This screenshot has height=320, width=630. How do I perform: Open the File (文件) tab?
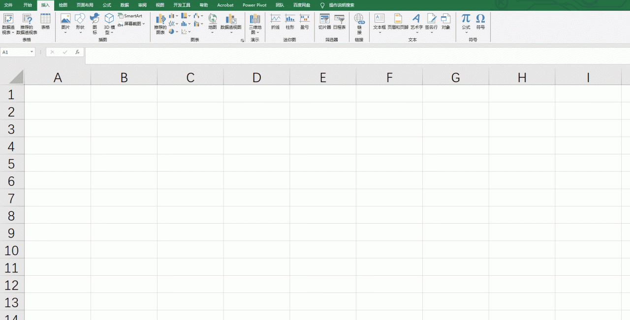click(8, 5)
